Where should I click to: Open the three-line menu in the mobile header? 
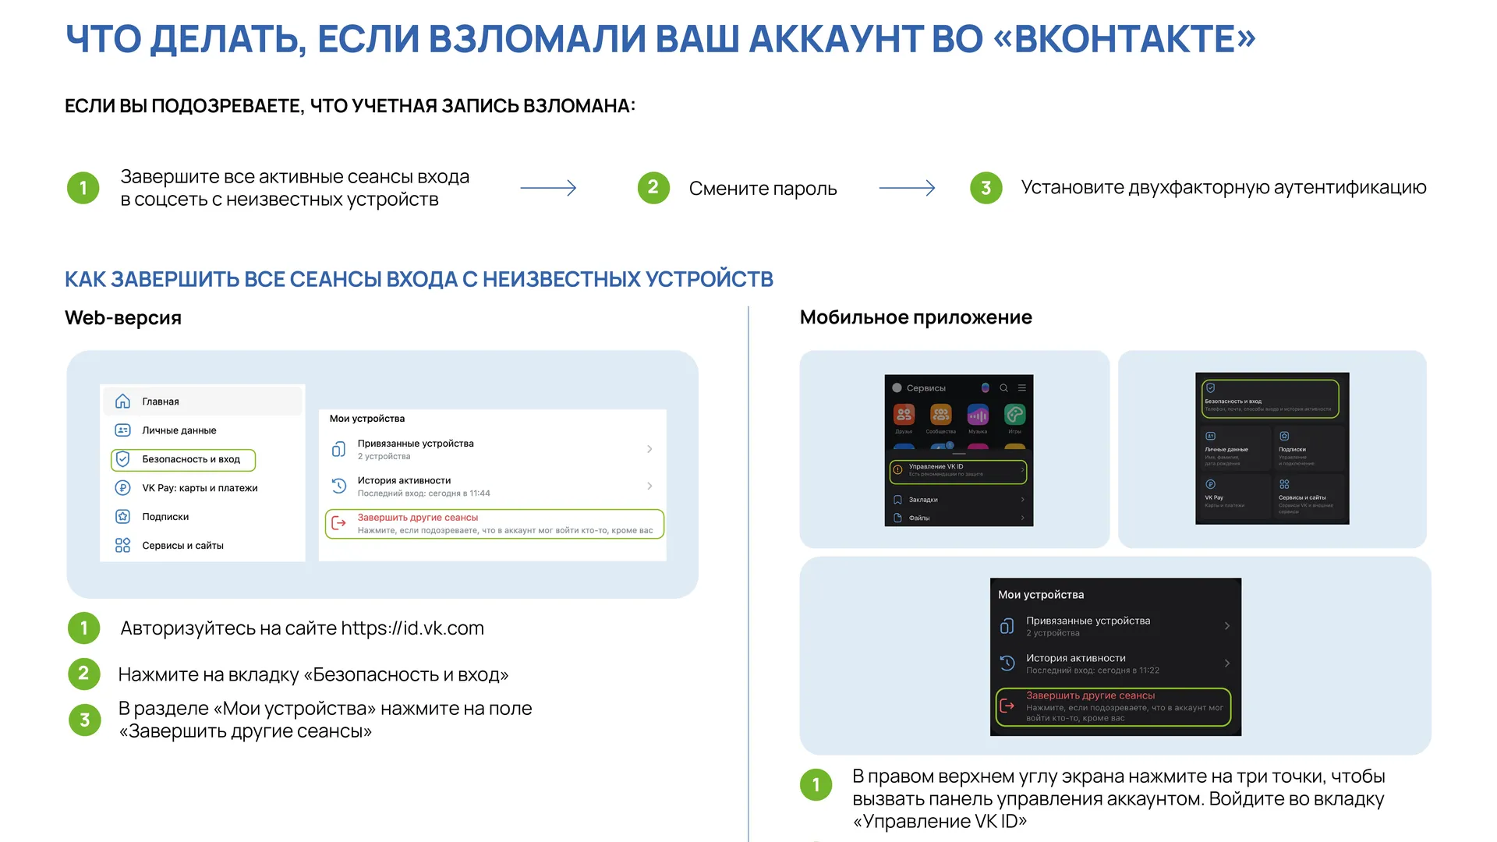point(1021,387)
